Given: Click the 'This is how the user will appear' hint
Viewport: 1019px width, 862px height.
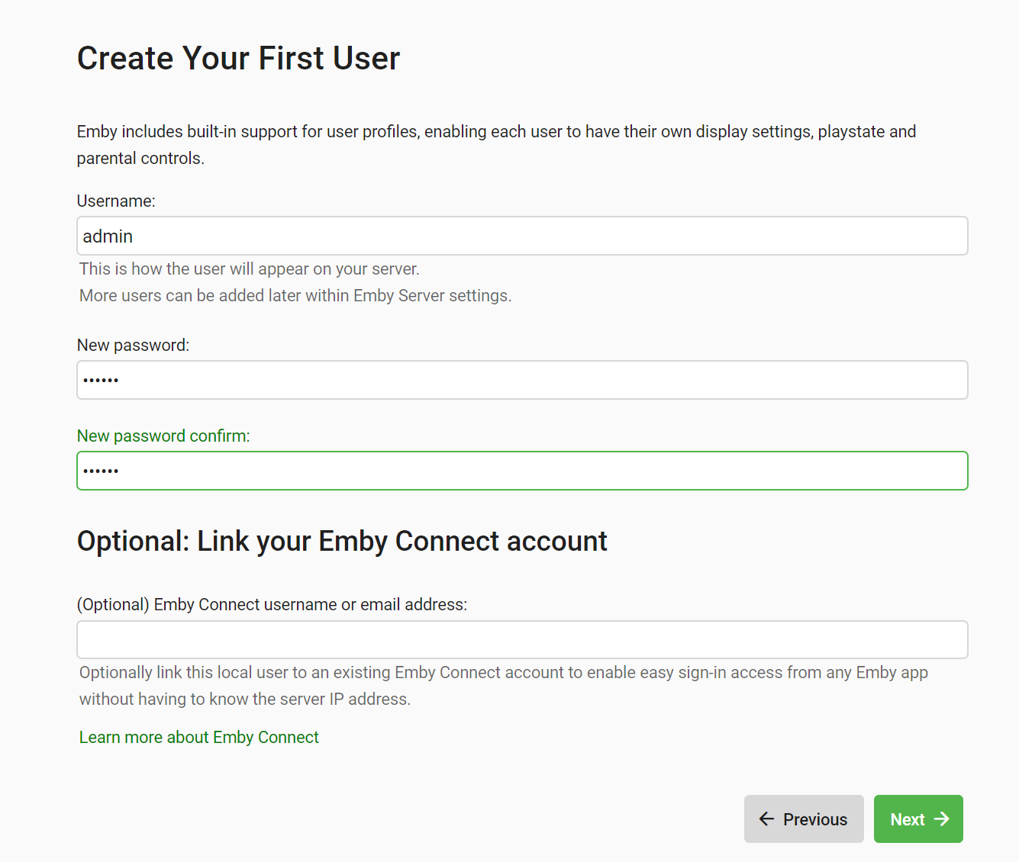Looking at the screenshot, I should pos(250,269).
